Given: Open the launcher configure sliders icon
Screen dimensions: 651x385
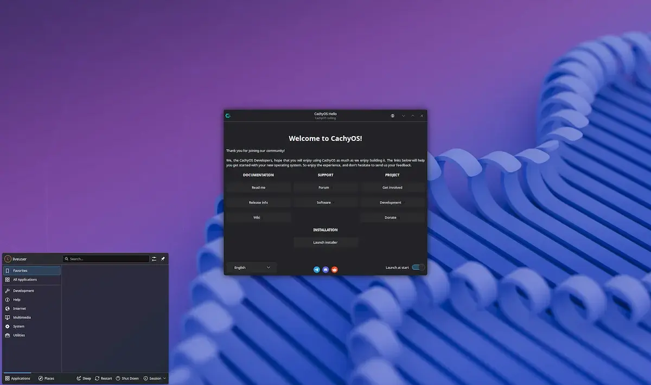Looking at the screenshot, I should (155, 259).
